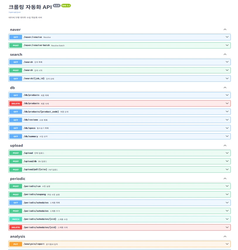
Task: Open the /openapi.json link
Action: point(14,12)
